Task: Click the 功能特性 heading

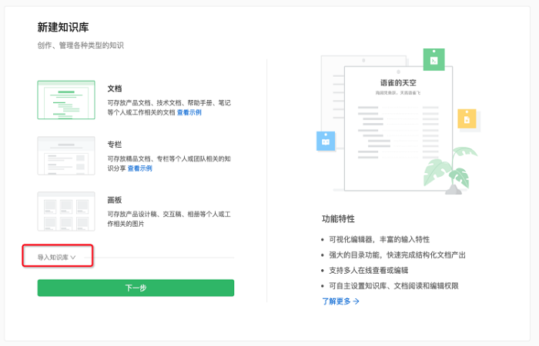Action: (338, 219)
